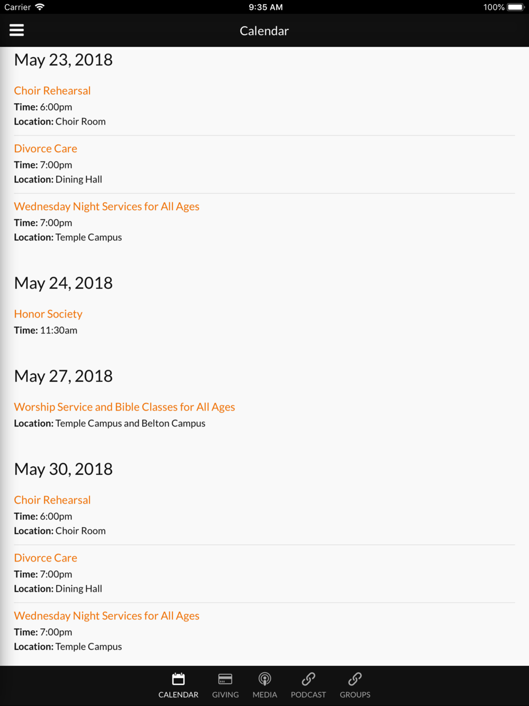The height and width of the screenshot is (706, 529).
Task: Tap the Groups link icon
Action: [355, 679]
